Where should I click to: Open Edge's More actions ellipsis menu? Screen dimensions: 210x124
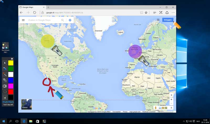click(173, 12)
